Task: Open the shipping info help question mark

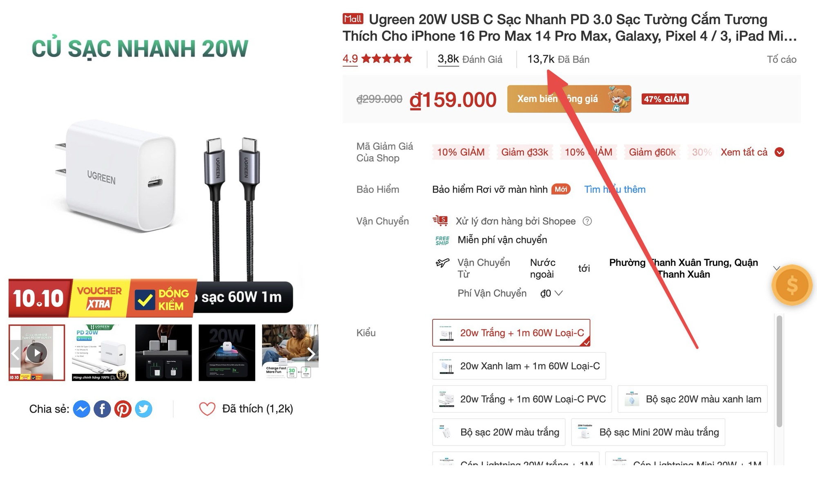Action: point(588,221)
